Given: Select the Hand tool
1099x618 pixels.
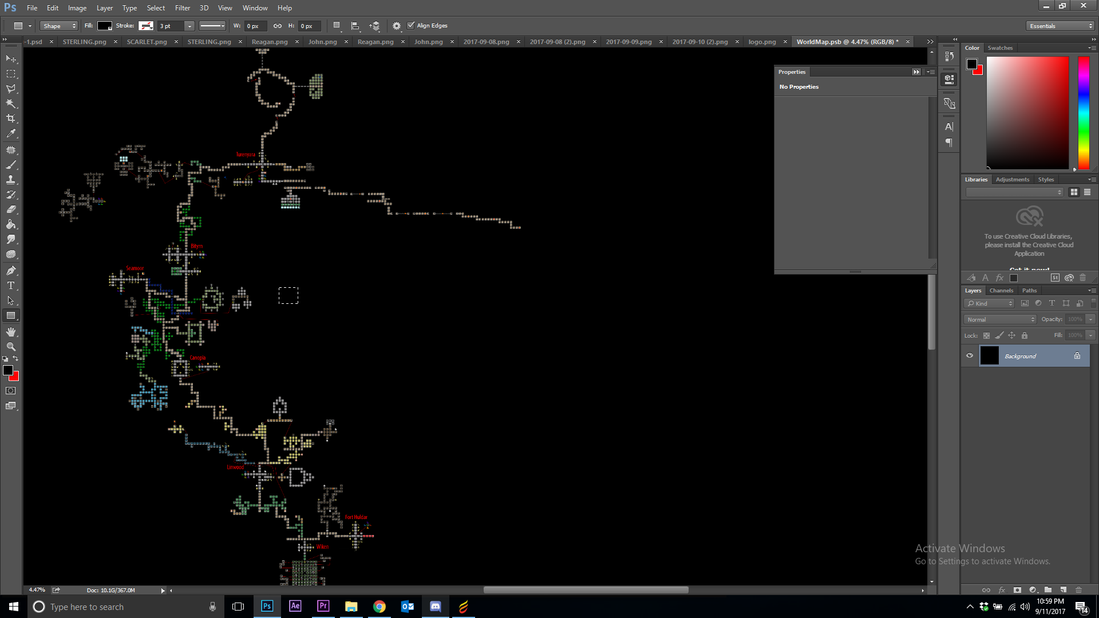Looking at the screenshot, I should [x=11, y=332].
